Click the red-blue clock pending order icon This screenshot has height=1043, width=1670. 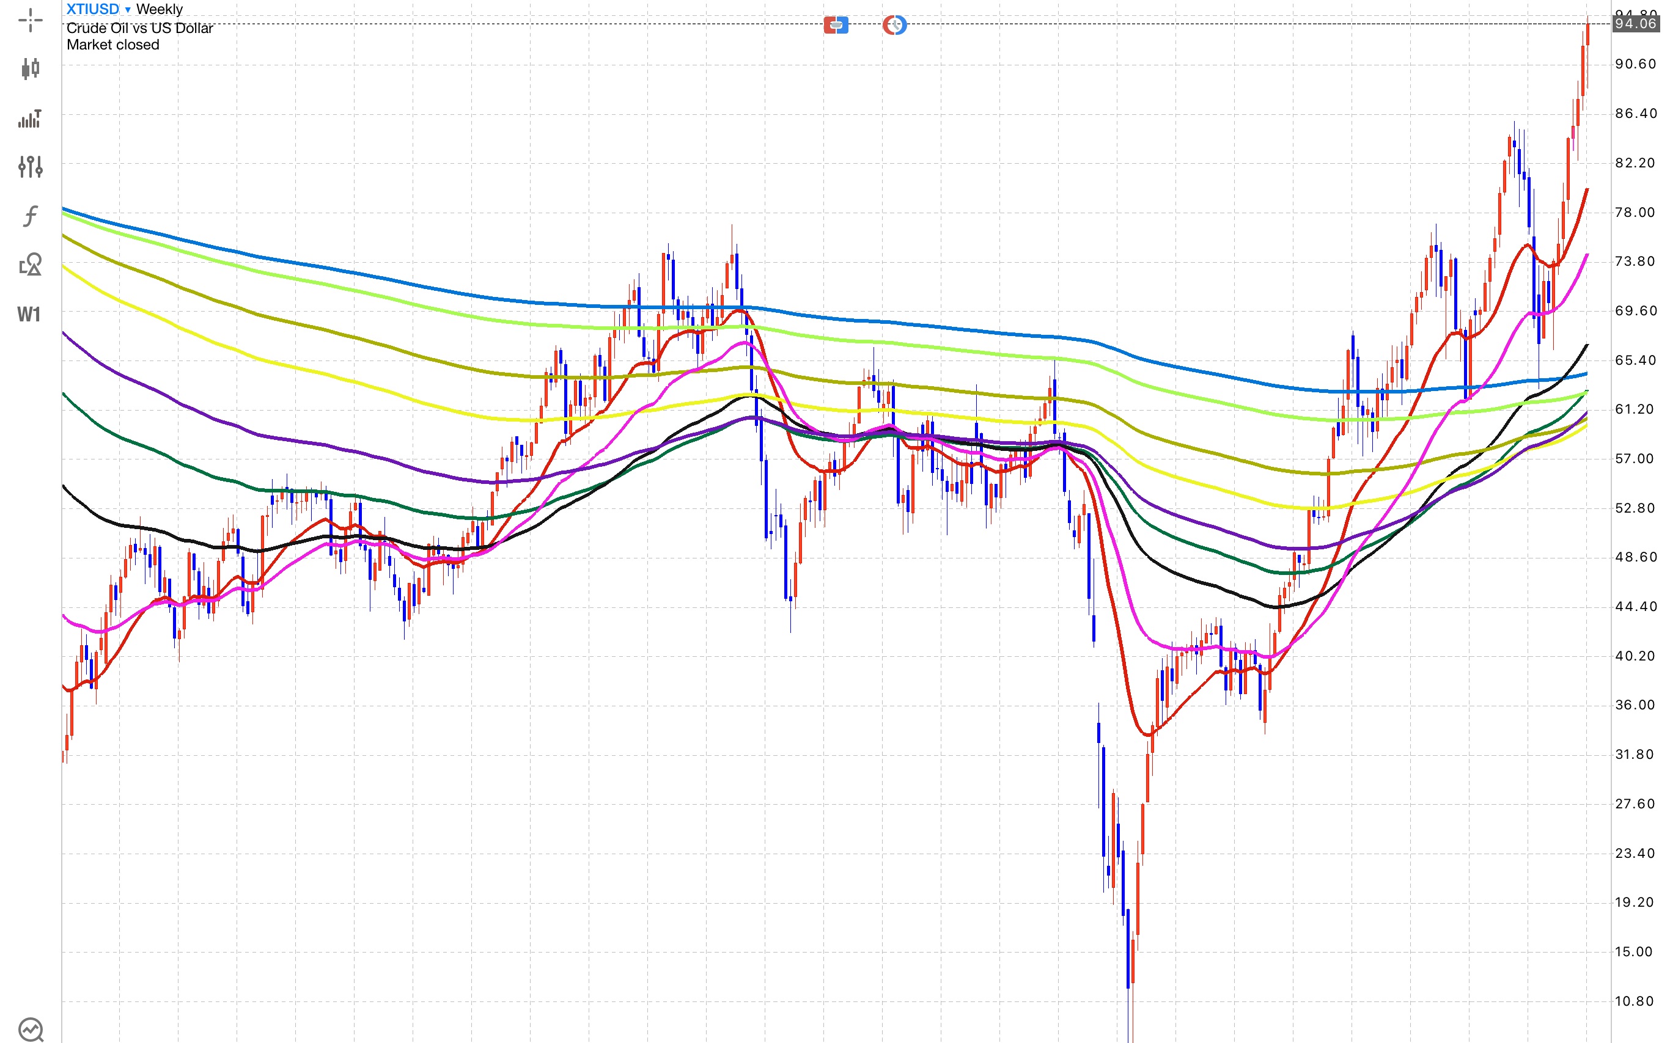coord(894,26)
